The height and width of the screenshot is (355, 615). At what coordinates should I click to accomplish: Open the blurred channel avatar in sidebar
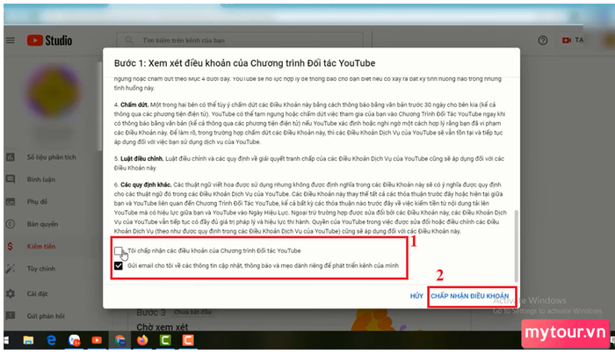(53, 92)
